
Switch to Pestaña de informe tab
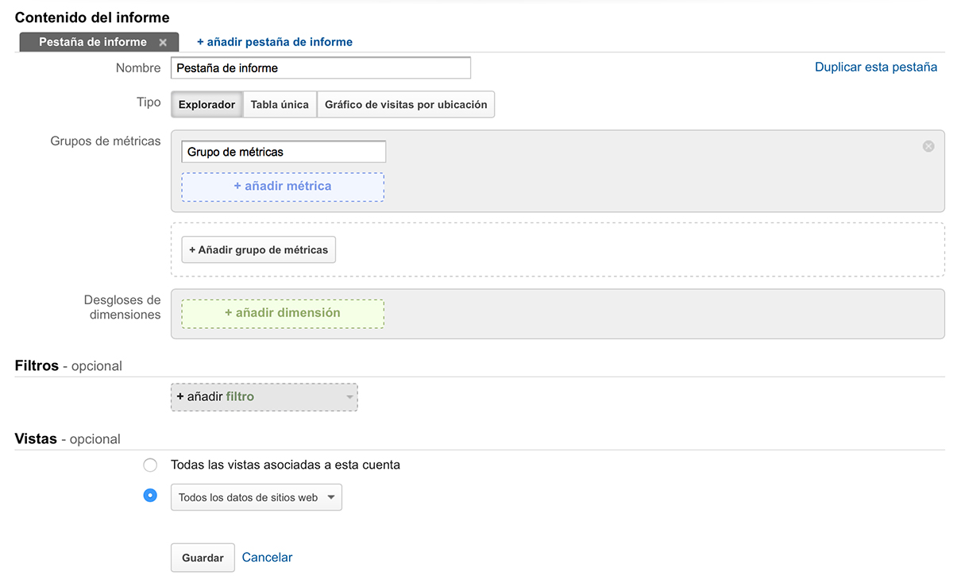coord(92,42)
